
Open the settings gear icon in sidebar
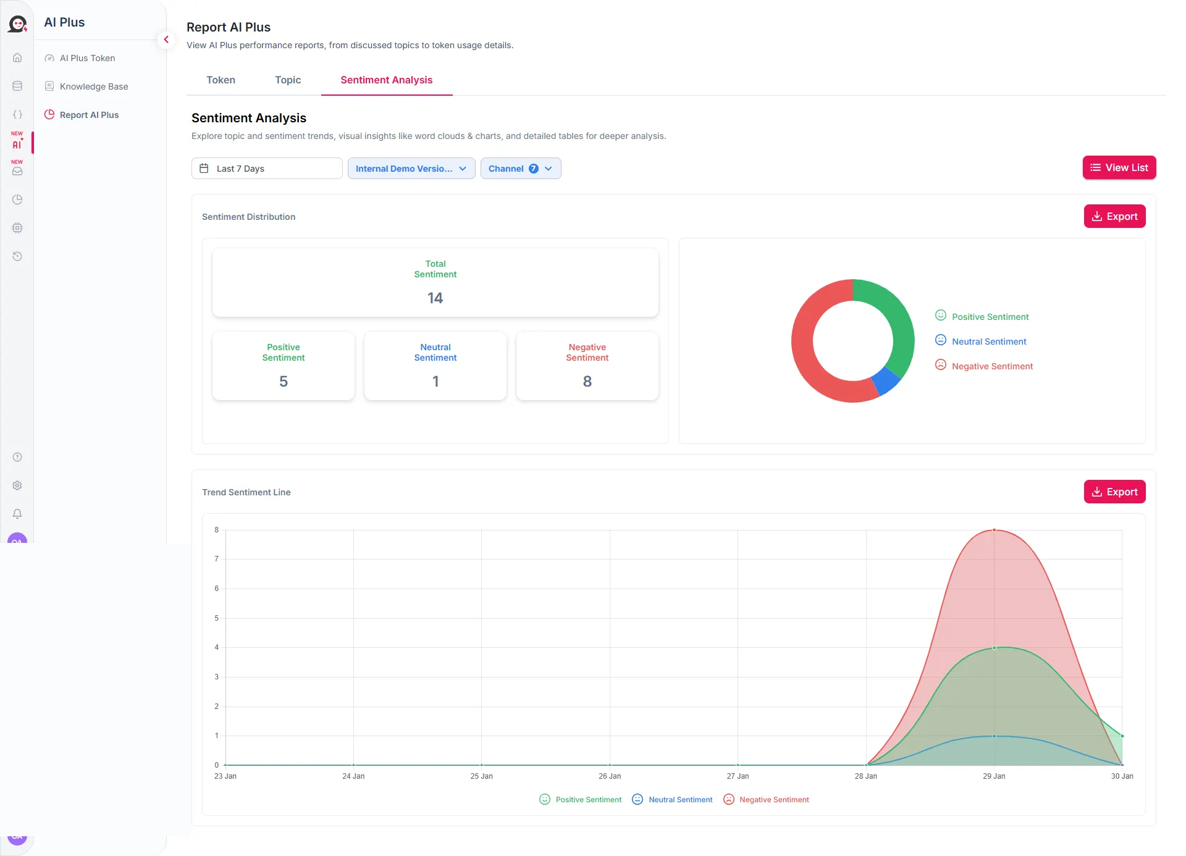point(17,485)
